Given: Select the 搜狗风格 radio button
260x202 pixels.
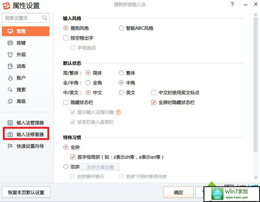Looking at the screenshot, I should tap(66, 28).
